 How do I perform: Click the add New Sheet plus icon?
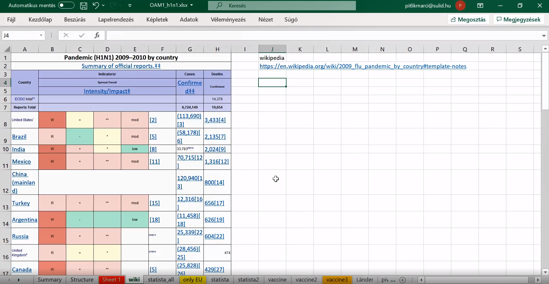(403, 280)
